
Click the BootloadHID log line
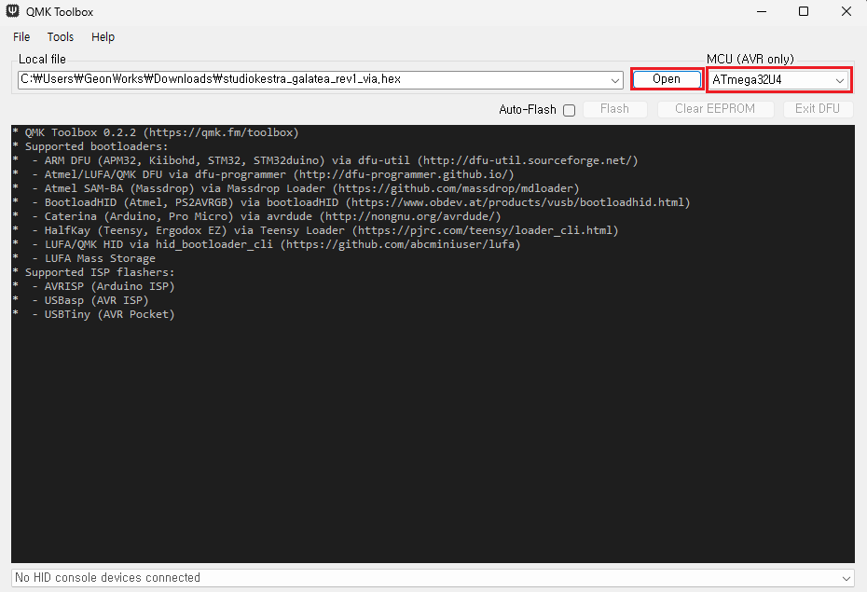coord(351,202)
